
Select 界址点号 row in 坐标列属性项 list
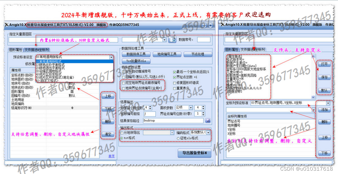click(x=271, y=122)
